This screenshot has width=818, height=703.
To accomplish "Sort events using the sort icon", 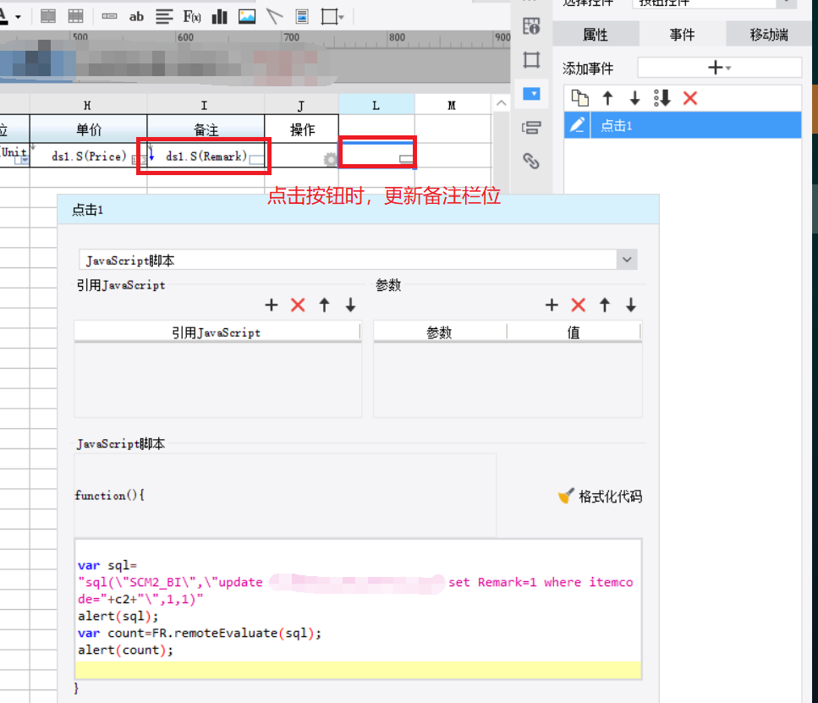I will 662,97.
